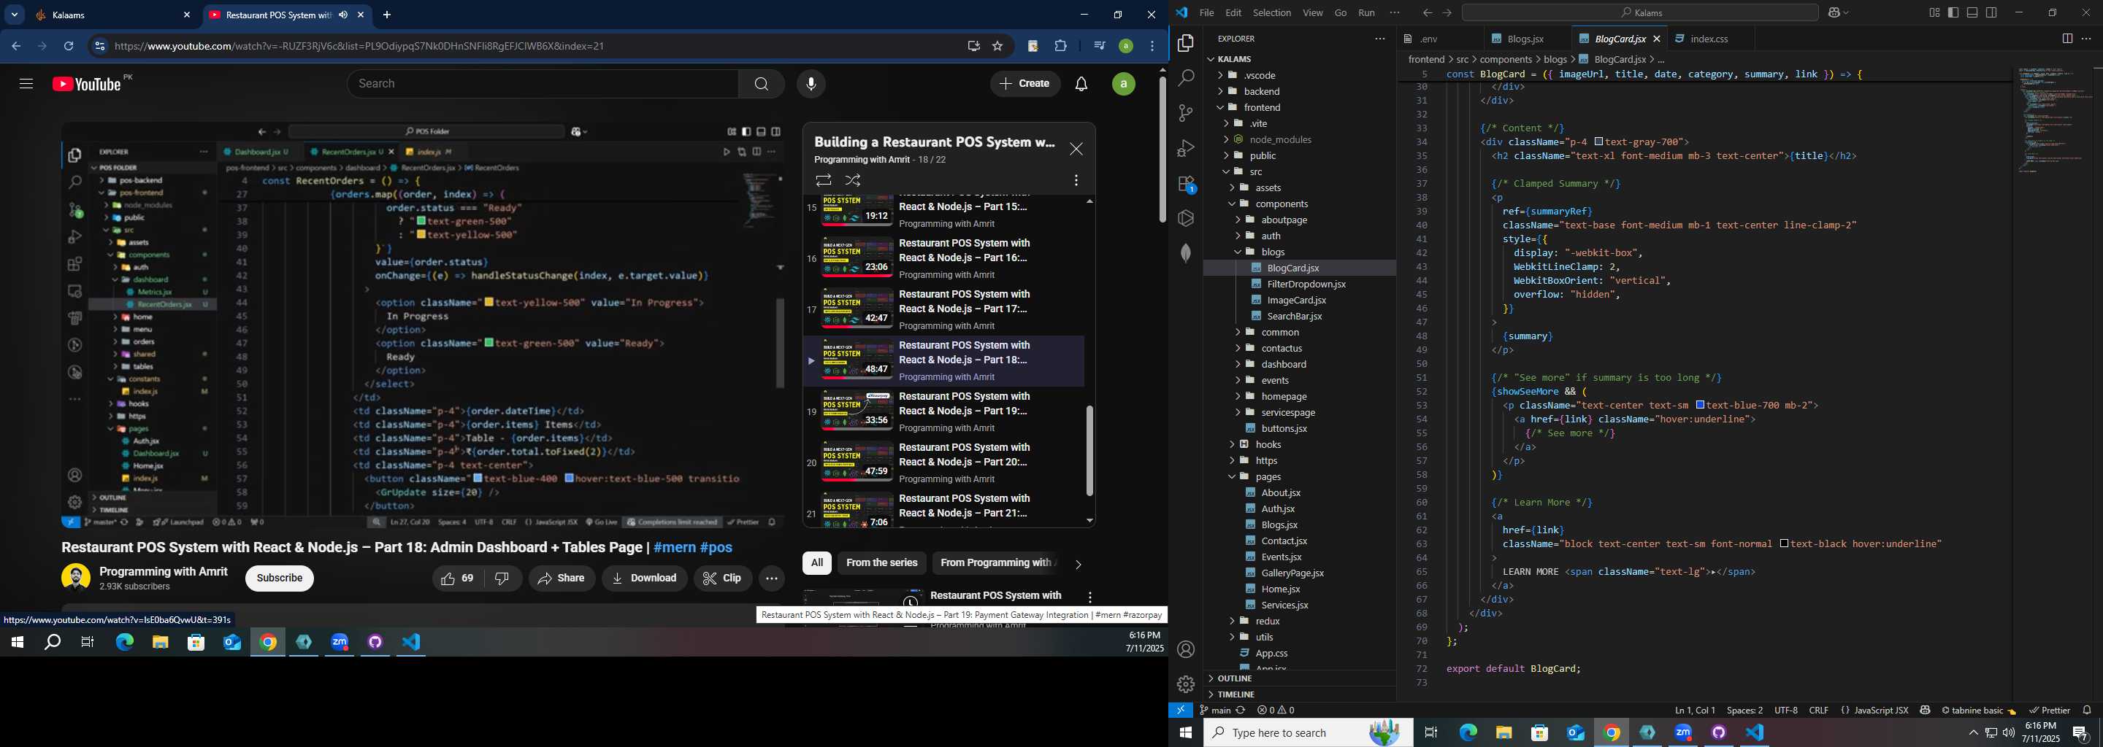2103x747 pixels.
Task: Toggle primary side bar layout icon in VS Code
Action: tap(1953, 12)
